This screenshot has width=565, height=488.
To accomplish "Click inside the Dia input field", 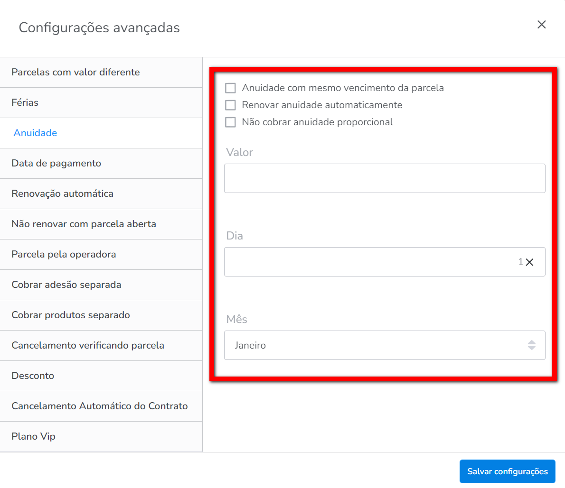I will (x=370, y=262).
